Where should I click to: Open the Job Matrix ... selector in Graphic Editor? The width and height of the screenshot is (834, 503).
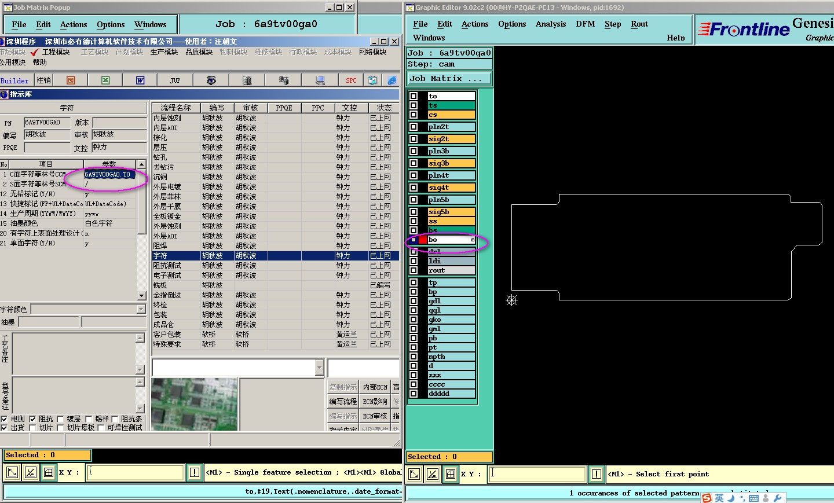coord(449,79)
